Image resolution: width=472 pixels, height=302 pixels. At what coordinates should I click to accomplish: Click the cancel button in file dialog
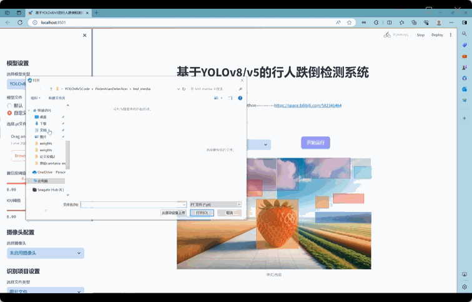229,213
